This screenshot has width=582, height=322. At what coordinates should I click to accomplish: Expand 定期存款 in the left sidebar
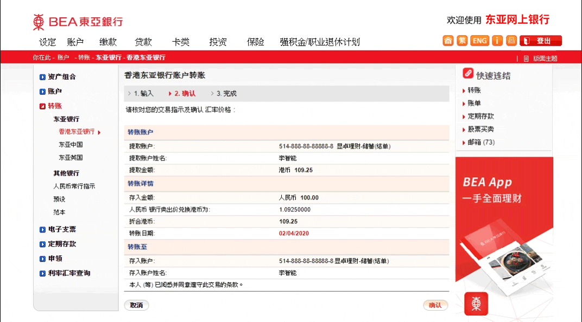(58, 244)
